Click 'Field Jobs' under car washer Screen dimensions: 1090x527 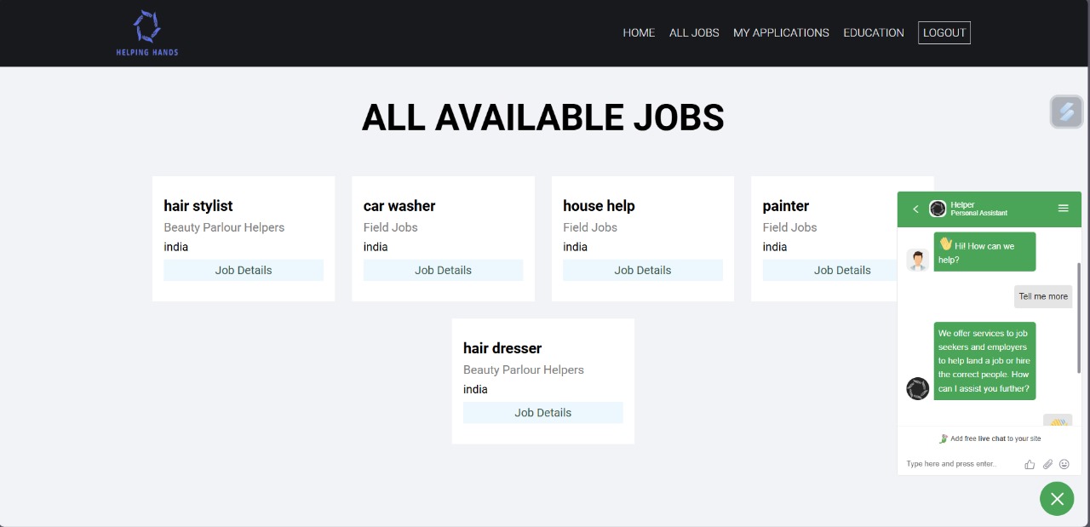[x=391, y=227]
